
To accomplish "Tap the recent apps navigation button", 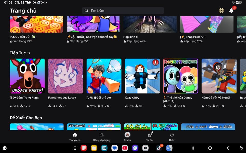I will 192,148.
